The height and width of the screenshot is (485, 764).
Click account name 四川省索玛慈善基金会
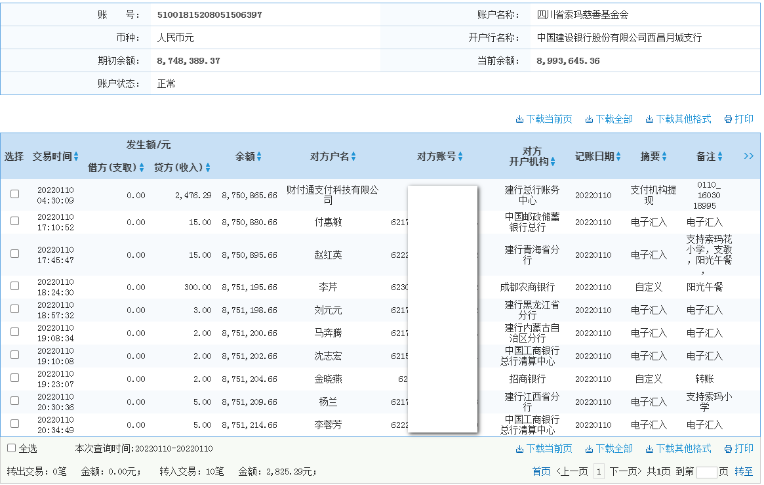click(583, 15)
